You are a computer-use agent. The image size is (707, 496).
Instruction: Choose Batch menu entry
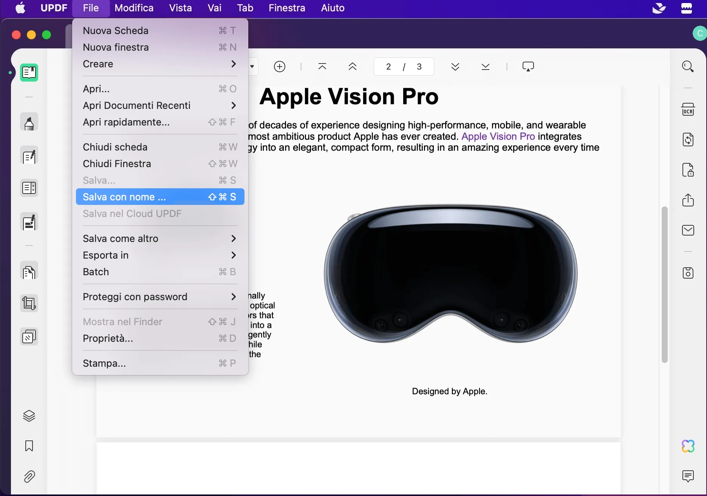(160, 272)
